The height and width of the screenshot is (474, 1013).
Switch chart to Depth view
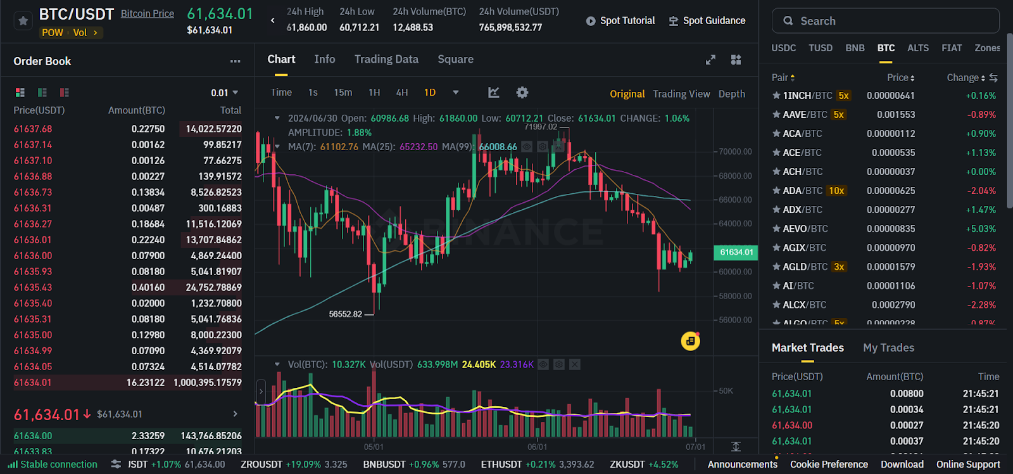pos(731,94)
